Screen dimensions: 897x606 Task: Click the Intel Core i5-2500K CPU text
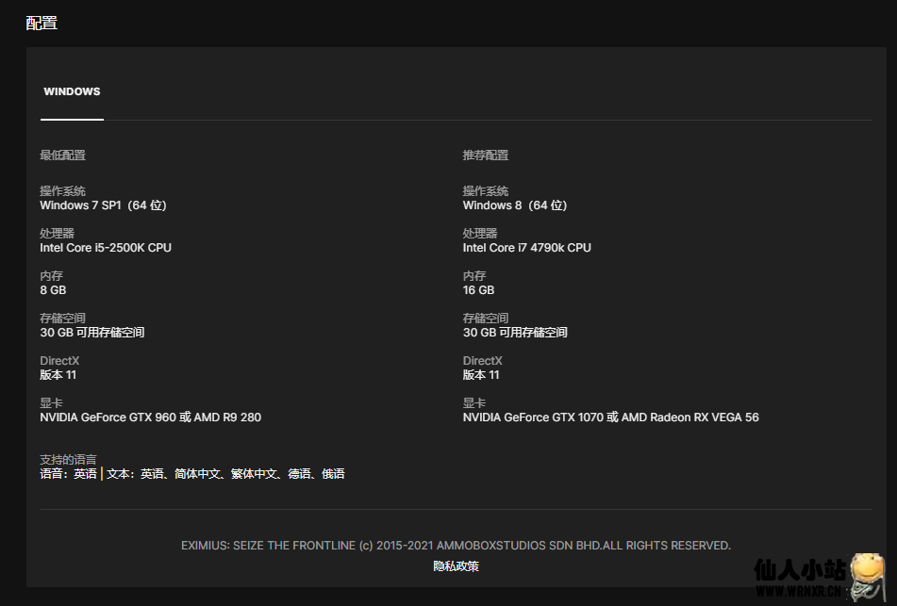[x=106, y=248]
